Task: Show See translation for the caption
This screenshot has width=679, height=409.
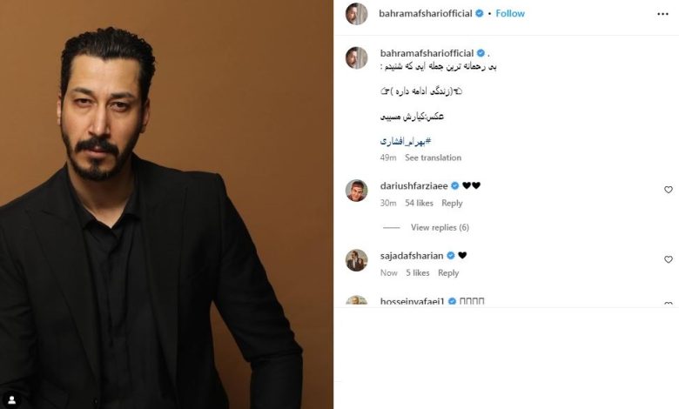Action: click(433, 158)
